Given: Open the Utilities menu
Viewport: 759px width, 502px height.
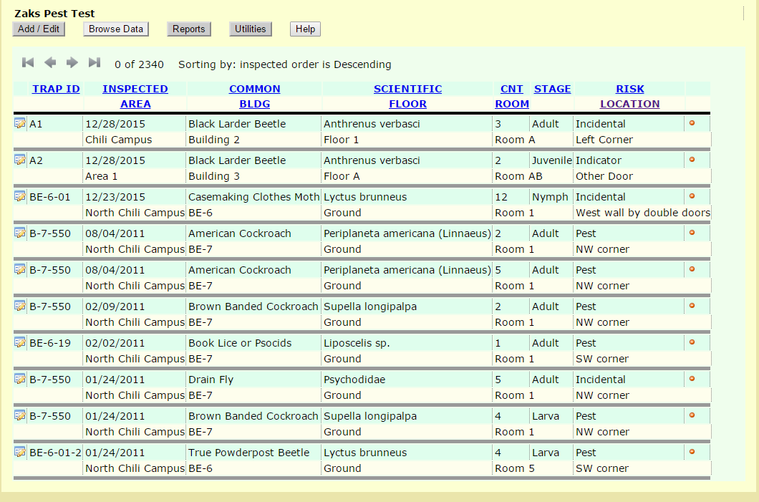Looking at the screenshot, I should (x=251, y=29).
